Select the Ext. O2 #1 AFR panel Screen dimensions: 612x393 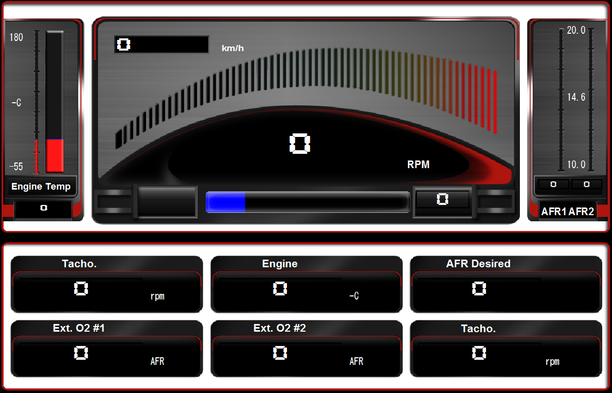106,349
